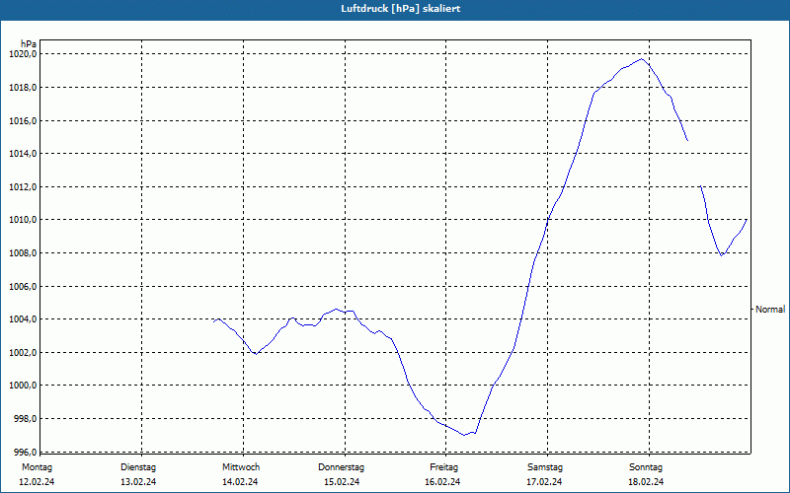Click the '998,0' axis value

coord(25,418)
